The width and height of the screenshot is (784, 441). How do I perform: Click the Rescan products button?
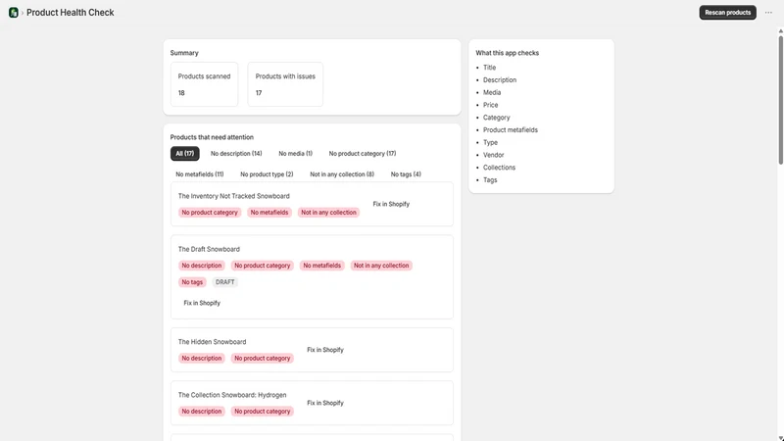[727, 13]
